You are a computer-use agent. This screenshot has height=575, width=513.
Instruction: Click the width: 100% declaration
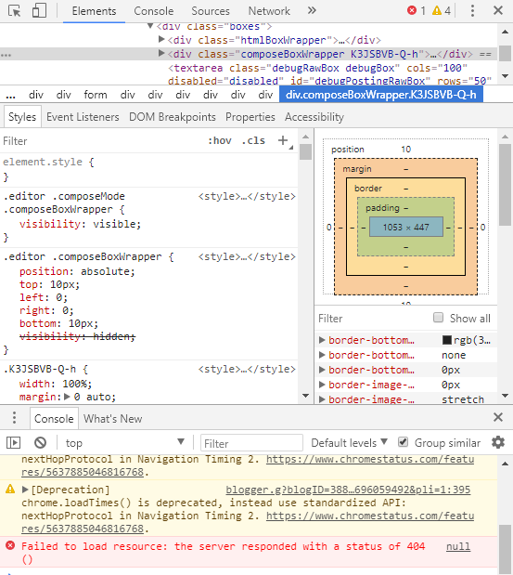[x=56, y=384]
